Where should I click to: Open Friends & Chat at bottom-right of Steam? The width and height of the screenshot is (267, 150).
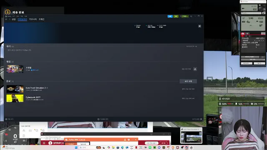tap(197, 119)
